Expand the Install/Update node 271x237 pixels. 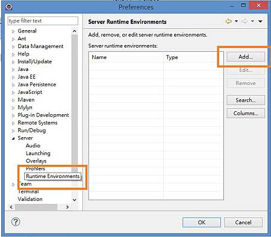[x=13, y=62]
